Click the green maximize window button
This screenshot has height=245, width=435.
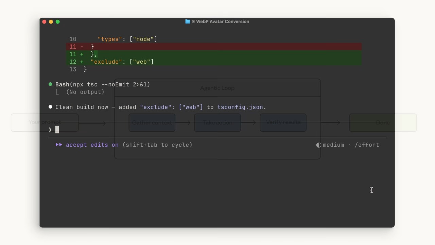tap(58, 22)
